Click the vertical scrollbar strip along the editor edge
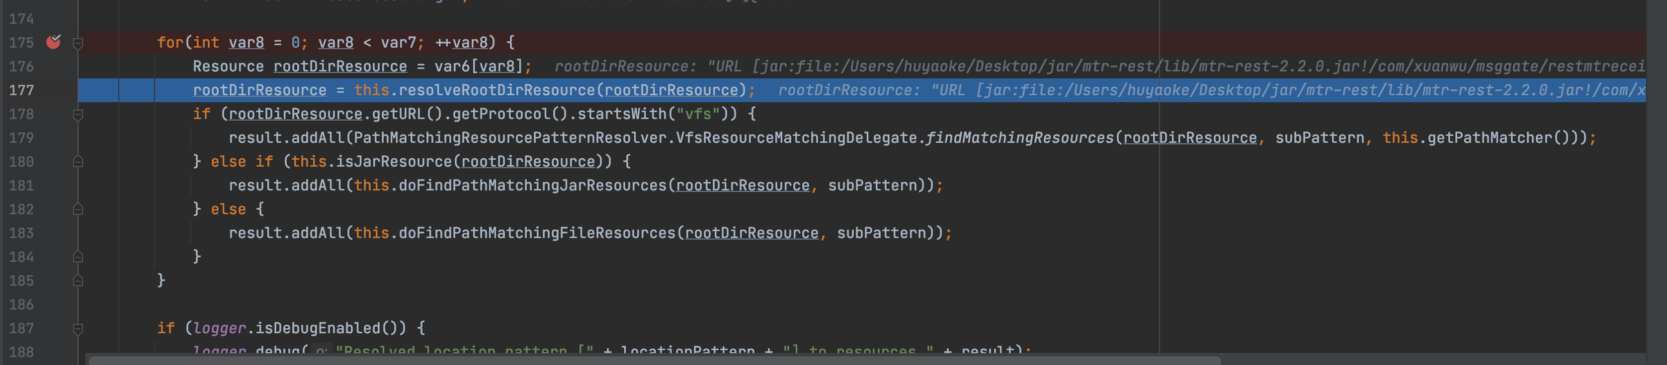The image size is (1667, 365). (1656, 182)
